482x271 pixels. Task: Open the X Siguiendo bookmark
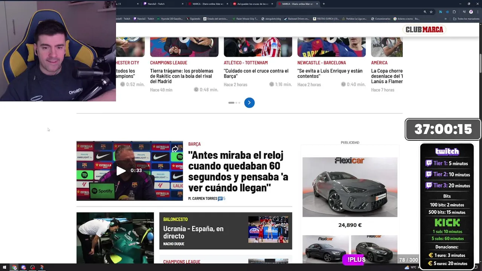click(x=193, y=18)
